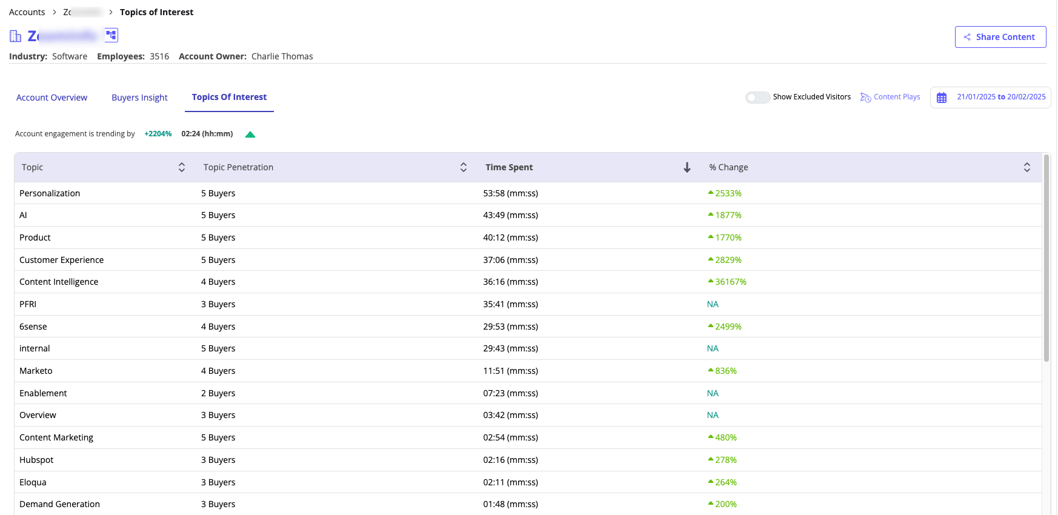Click the share icon in Share Content button
Screen dimensions: 1058x515
pyautogui.click(x=967, y=37)
